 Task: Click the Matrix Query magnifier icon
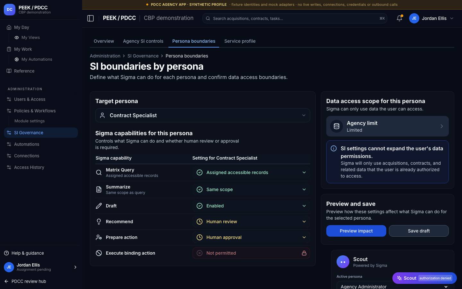[x=99, y=172]
